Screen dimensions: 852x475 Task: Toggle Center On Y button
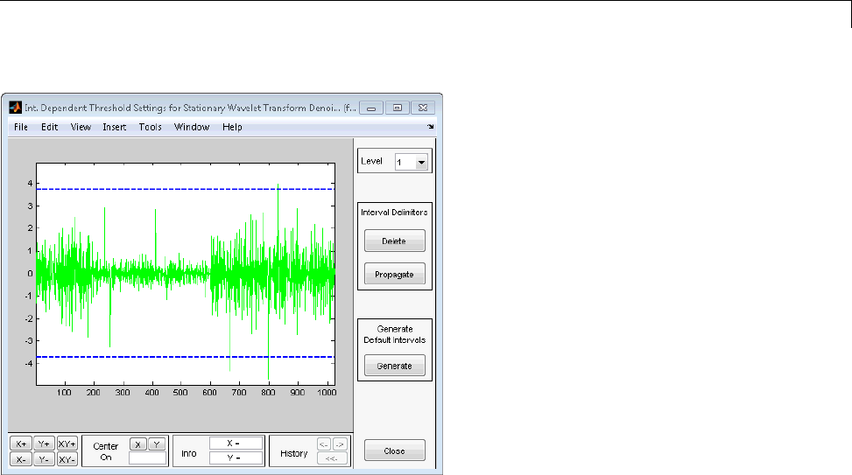[155, 444]
